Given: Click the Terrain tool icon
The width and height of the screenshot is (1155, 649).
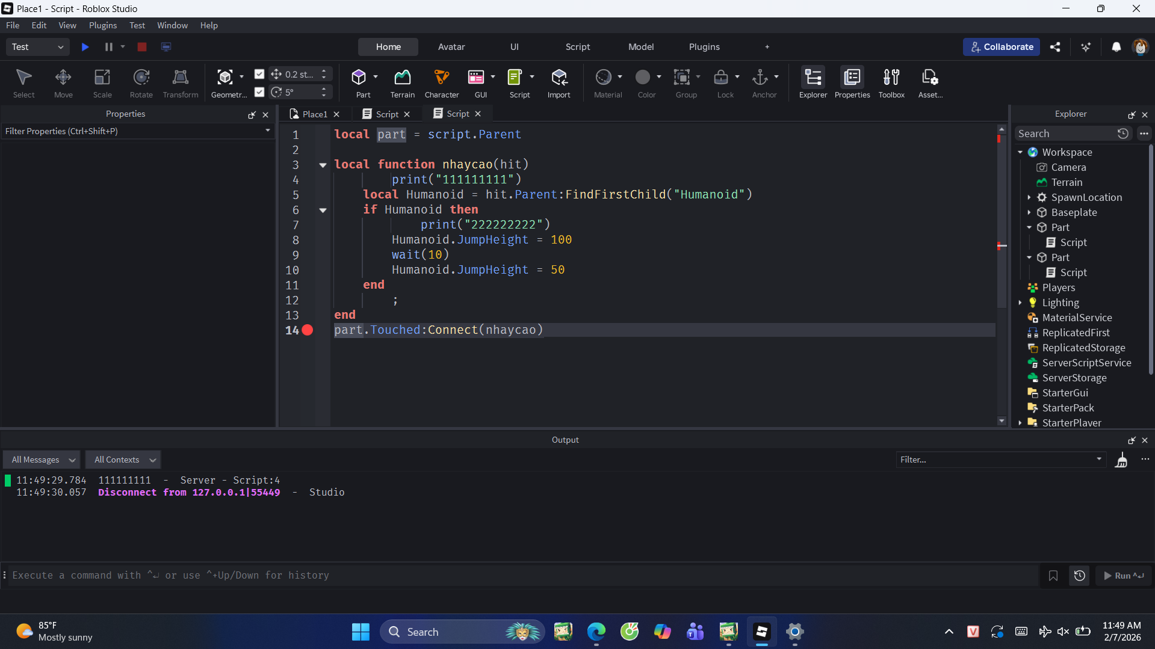Looking at the screenshot, I should 402,78.
